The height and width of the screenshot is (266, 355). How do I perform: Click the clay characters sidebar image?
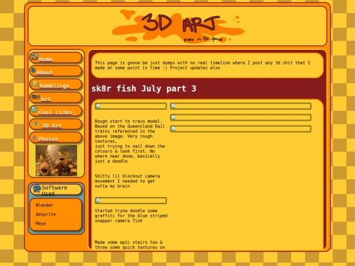point(56,161)
